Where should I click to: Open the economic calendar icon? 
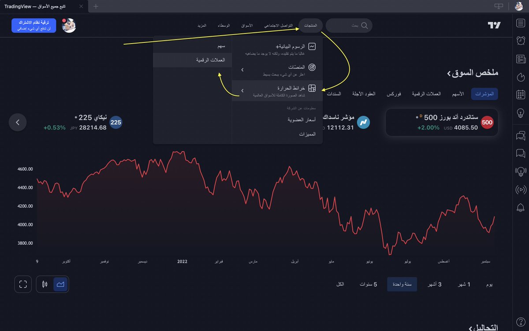tap(521, 94)
